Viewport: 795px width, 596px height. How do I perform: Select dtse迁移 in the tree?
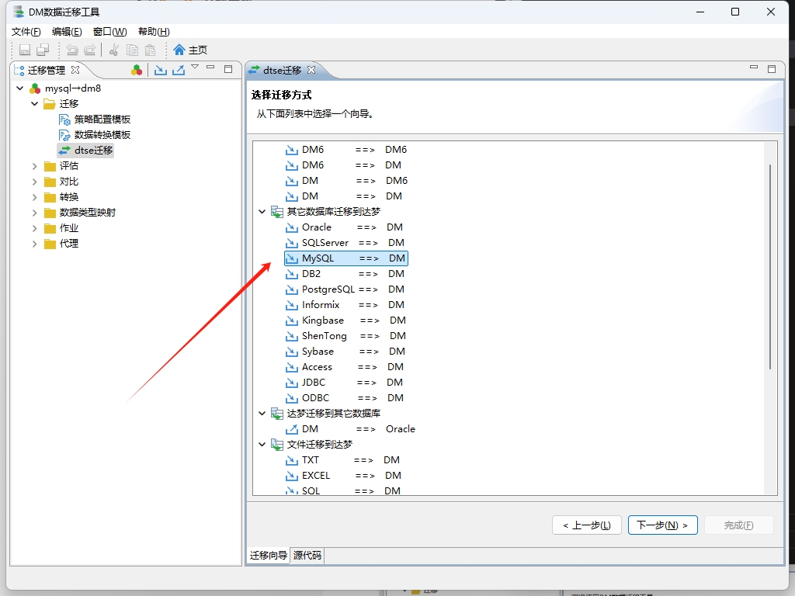tap(85, 151)
